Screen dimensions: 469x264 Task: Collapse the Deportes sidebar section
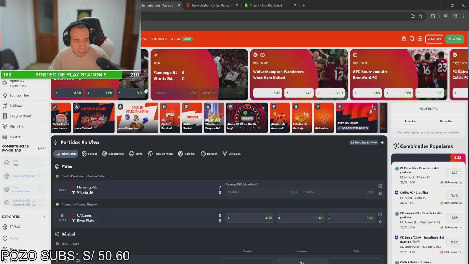pyautogui.click(x=44, y=217)
